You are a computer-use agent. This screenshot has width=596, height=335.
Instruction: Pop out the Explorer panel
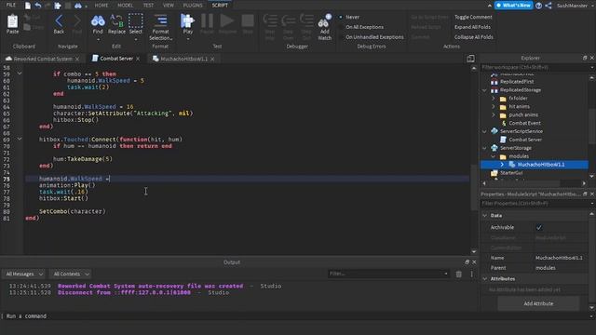pos(585,58)
